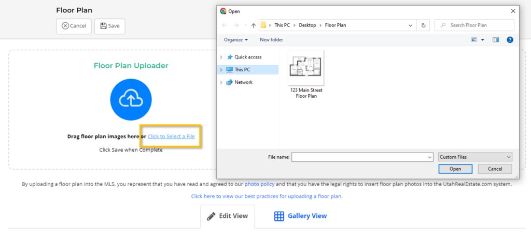This screenshot has width=531, height=239.
Task: Toggle the preview pane icon
Action: (496, 40)
